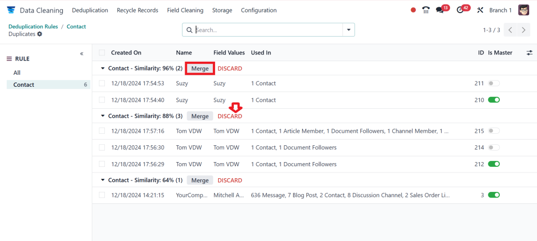Click the red recording indicator dot

[413, 10]
